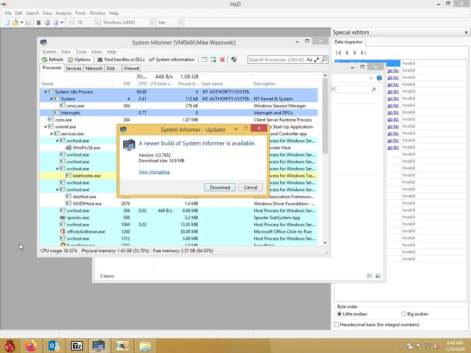Viewport: 471px width, 353px height.
Task: Click the Open file folder icon in HxD
Action: pyautogui.click(x=15, y=22)
